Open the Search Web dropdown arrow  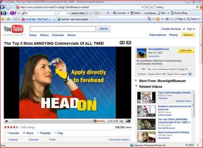pyautogui.click(x=87, y=13)
